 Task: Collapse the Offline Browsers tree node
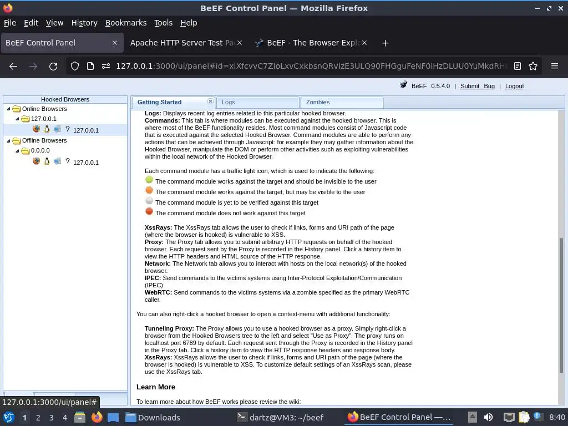click(8, 140)
